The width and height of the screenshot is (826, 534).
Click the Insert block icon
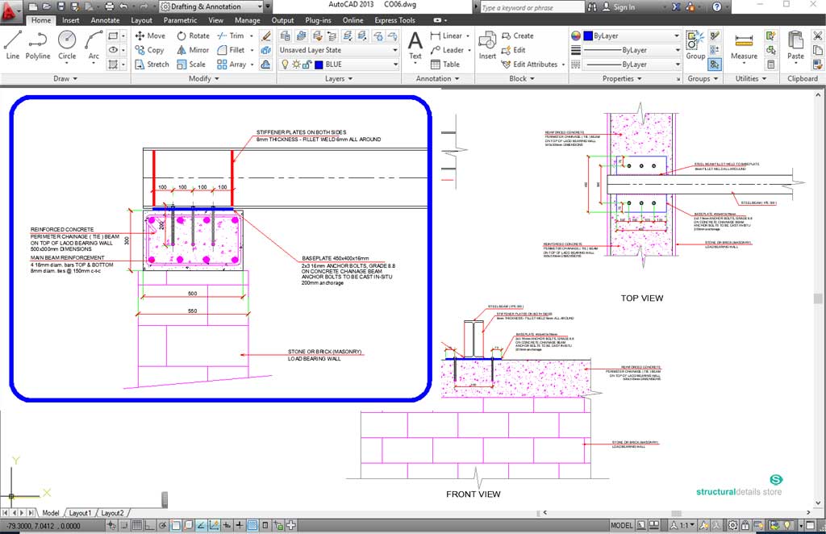(487, 45)
